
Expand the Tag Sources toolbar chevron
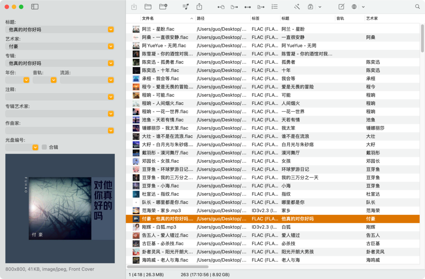(x=363, y=7)
